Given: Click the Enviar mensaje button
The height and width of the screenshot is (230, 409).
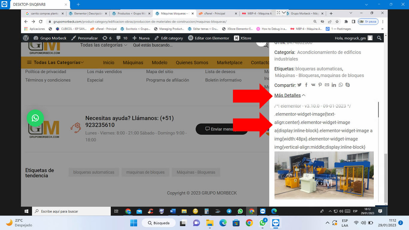Looking at the screenshot, I should [222, 129].
